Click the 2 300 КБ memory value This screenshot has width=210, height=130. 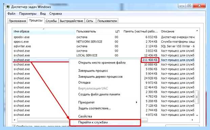(x=151, y=92)
